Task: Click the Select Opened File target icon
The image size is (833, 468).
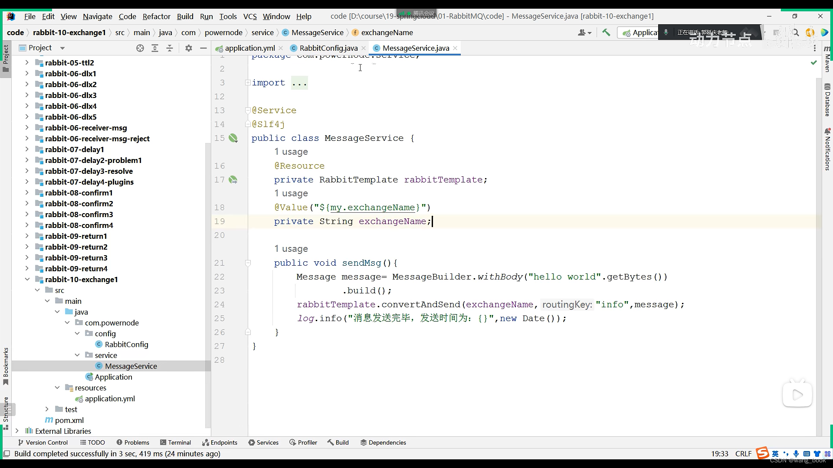Action: pos(140,48)
